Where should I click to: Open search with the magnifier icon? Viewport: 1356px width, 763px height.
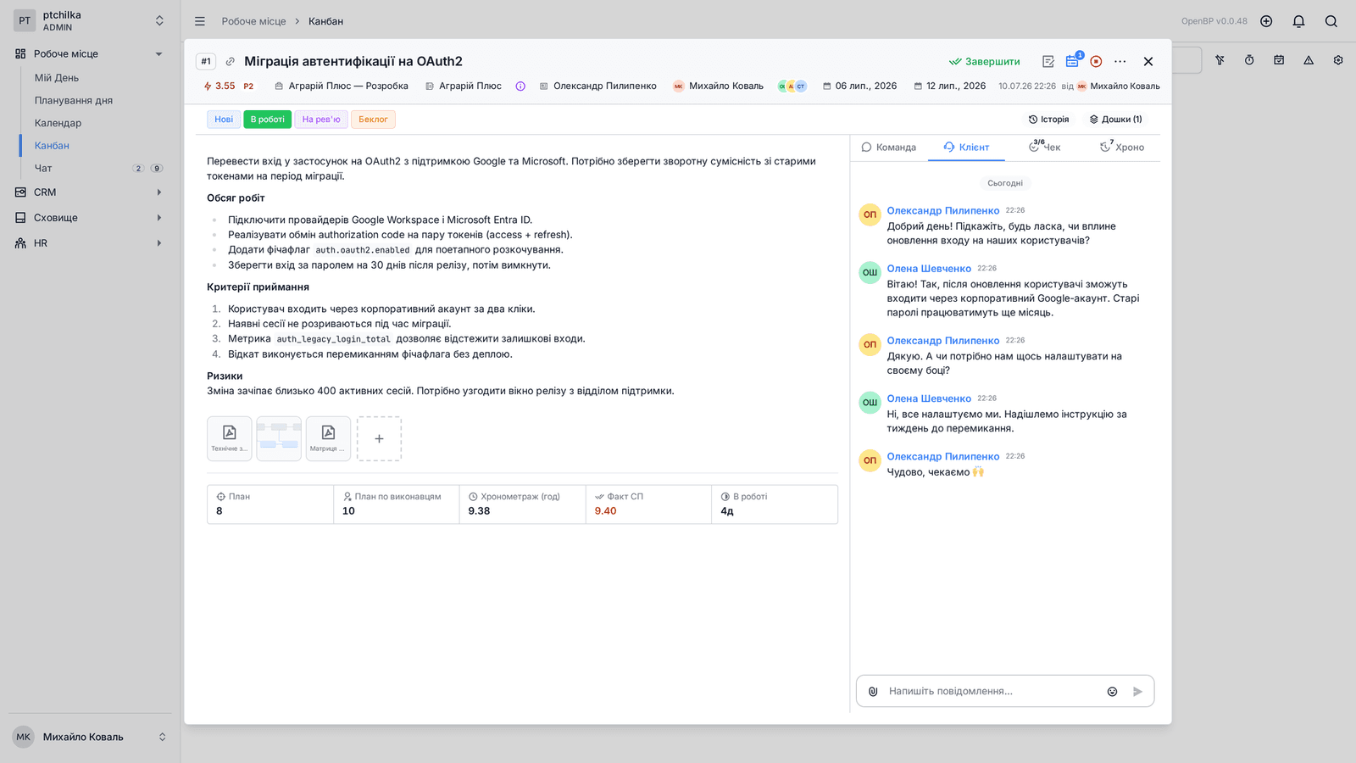click(x=1331, y=21)
